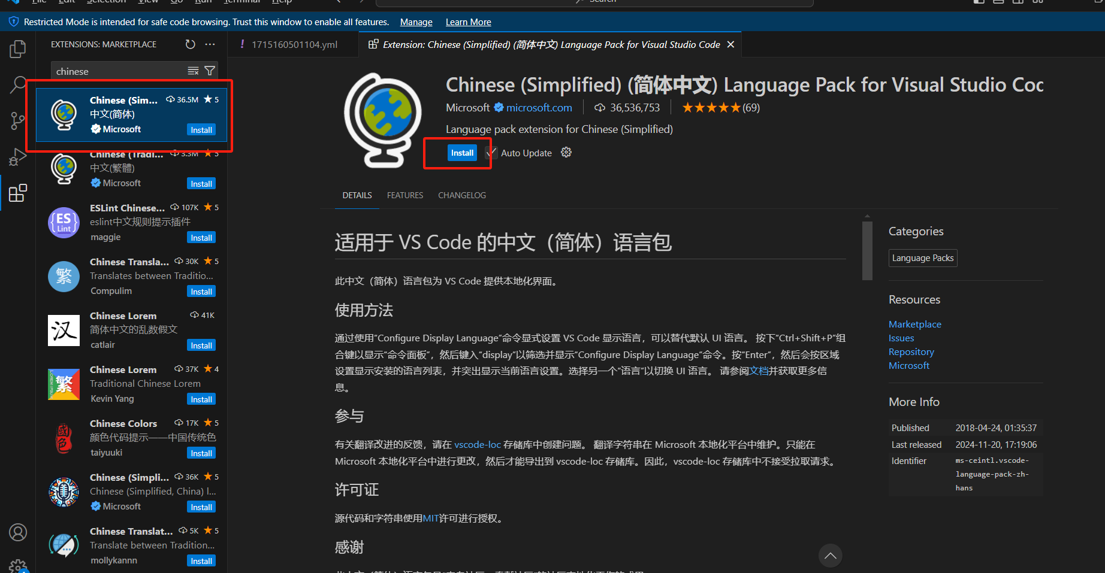Click the large globe extension icon

point(384,120)
